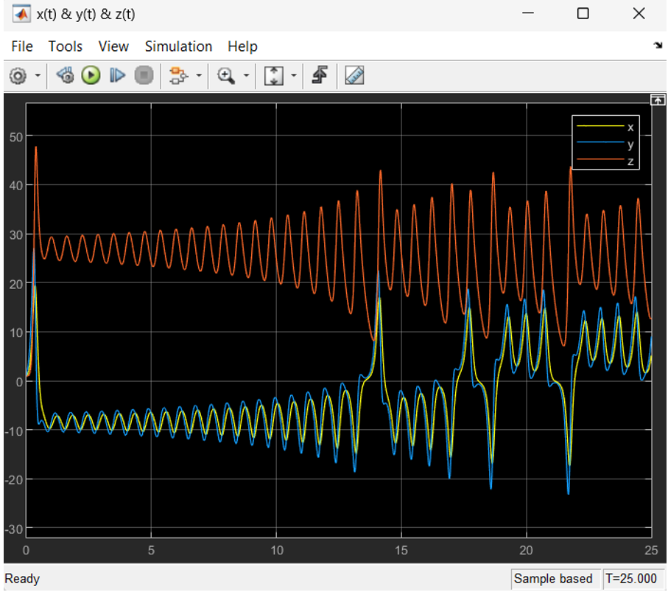Expand dropdown beside highlight block icon
This screenshot has width=668, height=595.
tap(198, 76)
